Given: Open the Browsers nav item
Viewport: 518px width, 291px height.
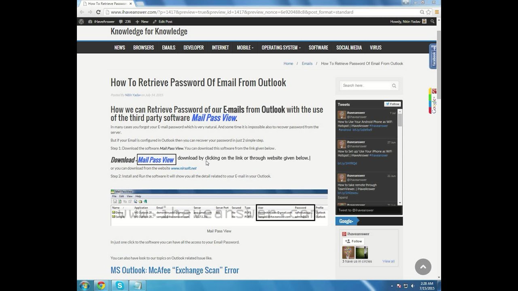Looking at the screenshot, I should 144,48.
